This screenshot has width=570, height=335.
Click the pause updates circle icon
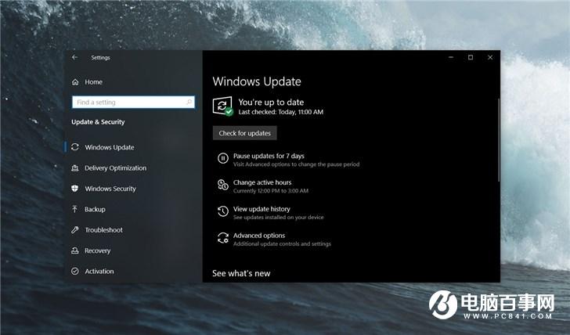[222, 158]
